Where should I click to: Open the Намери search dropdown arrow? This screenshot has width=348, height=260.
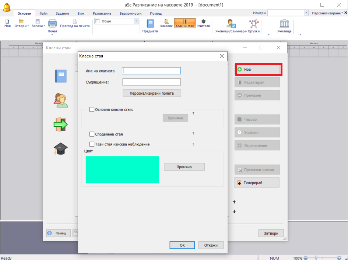coord(306,13)
